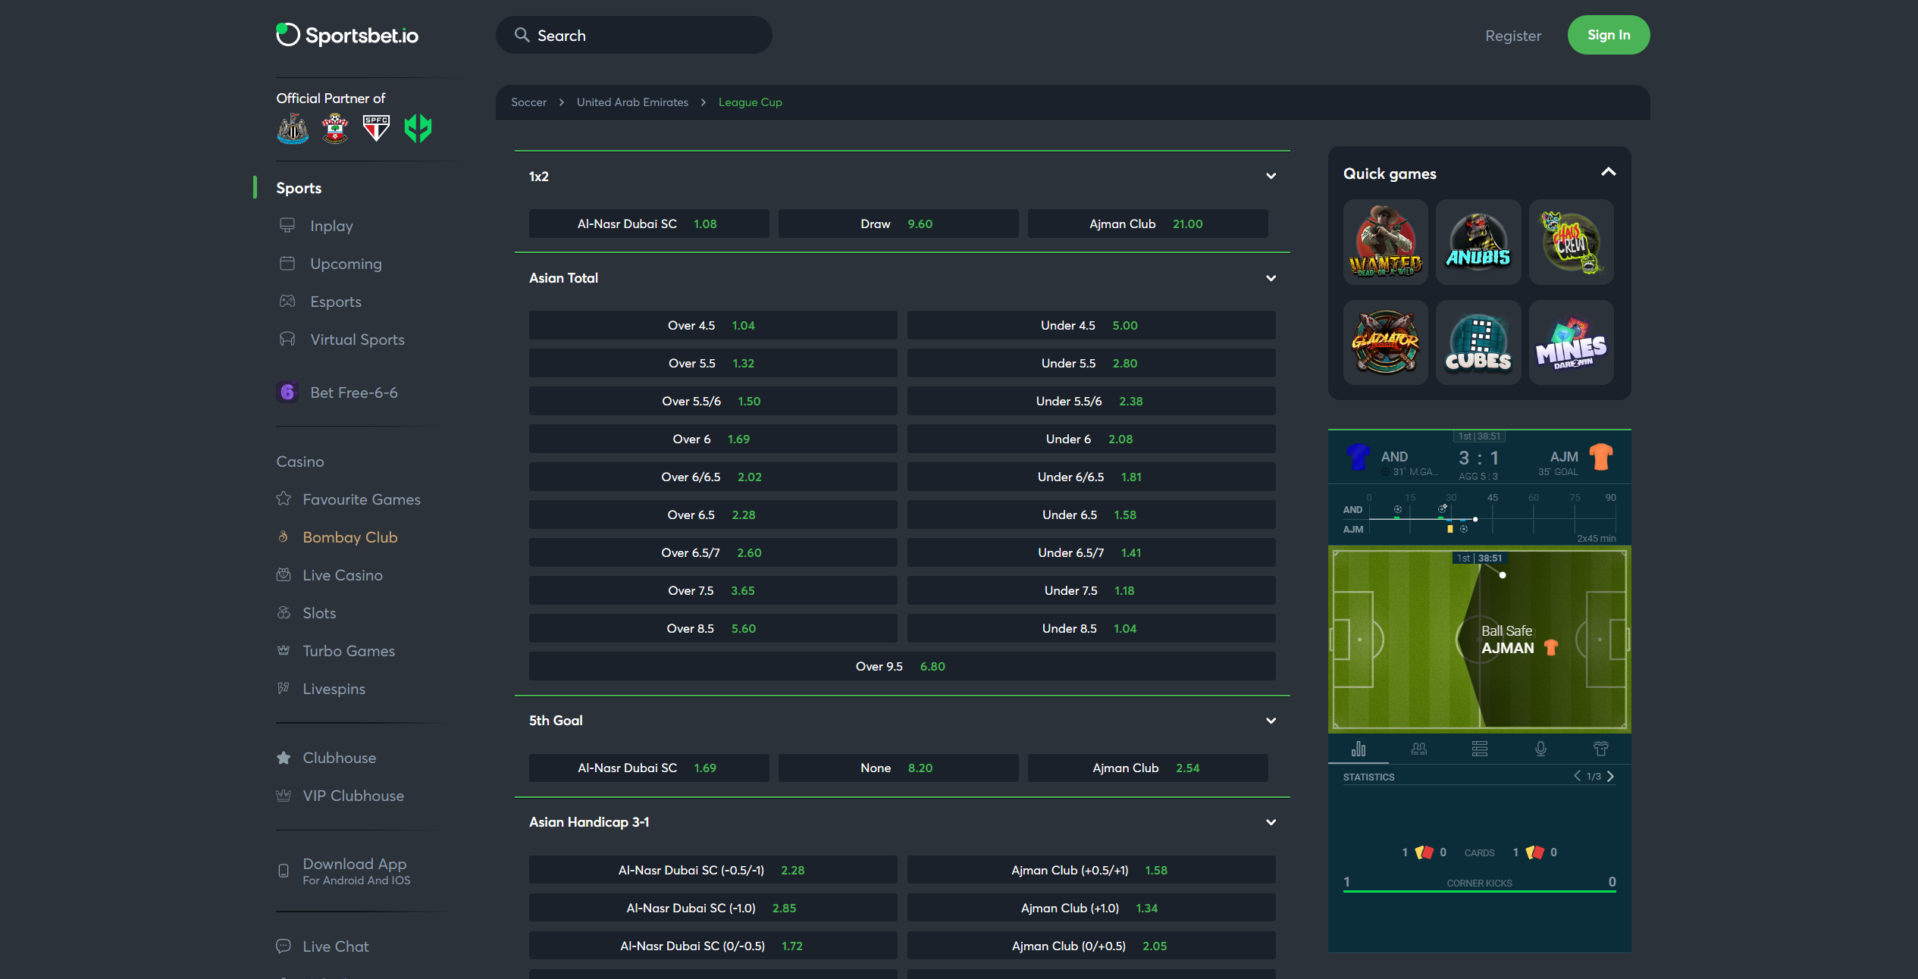The image size is (1918, 979).
Task: Select United Arab Emirates breadcrumb link
Action: pos(631,101)
